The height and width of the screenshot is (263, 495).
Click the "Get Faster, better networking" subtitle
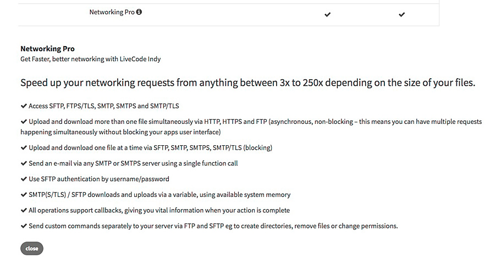click(90, 59)
